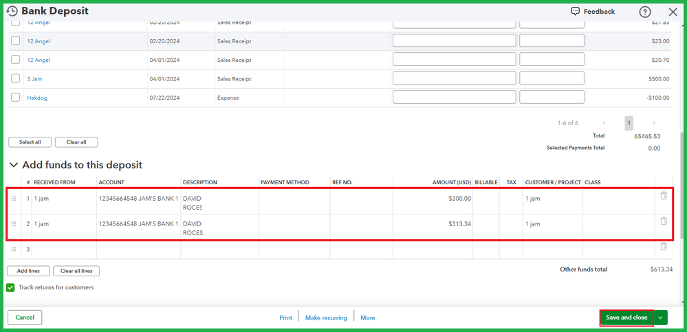Uncheck Track returns for customers
The width and height of the screenshot is (687, 332).
10,288
